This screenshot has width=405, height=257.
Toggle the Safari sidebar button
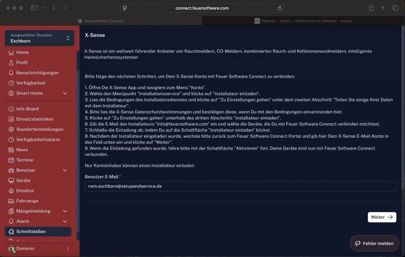pos(34,8)
